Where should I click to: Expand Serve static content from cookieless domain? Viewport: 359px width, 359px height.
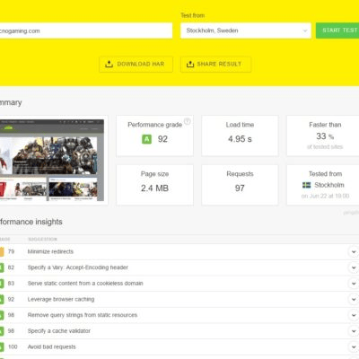pyautogui.click(x=354, y=284)
